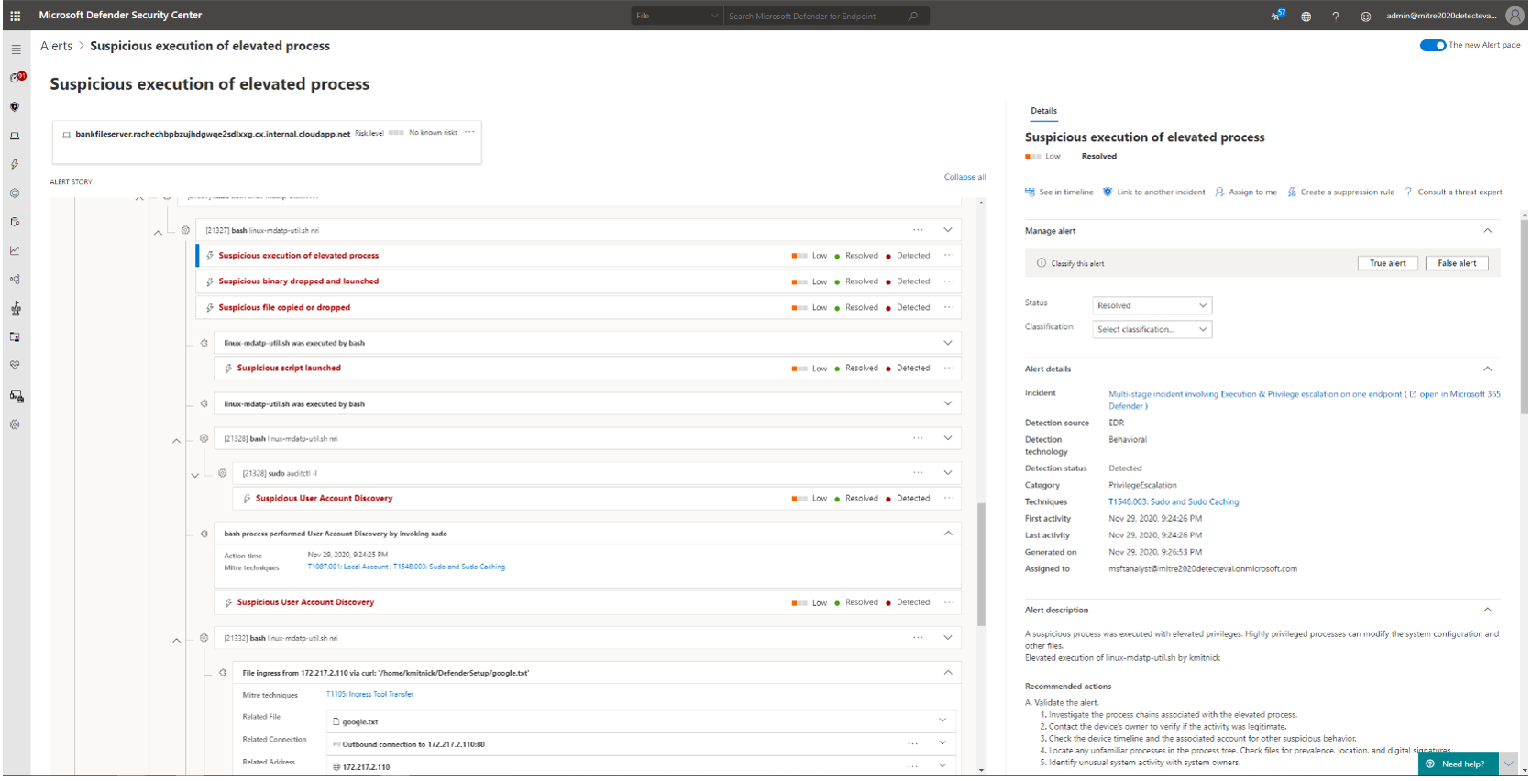Expand the hamburger navigation menu
1532x781 pixels.
pyautogui.click(x=16, y=49)
